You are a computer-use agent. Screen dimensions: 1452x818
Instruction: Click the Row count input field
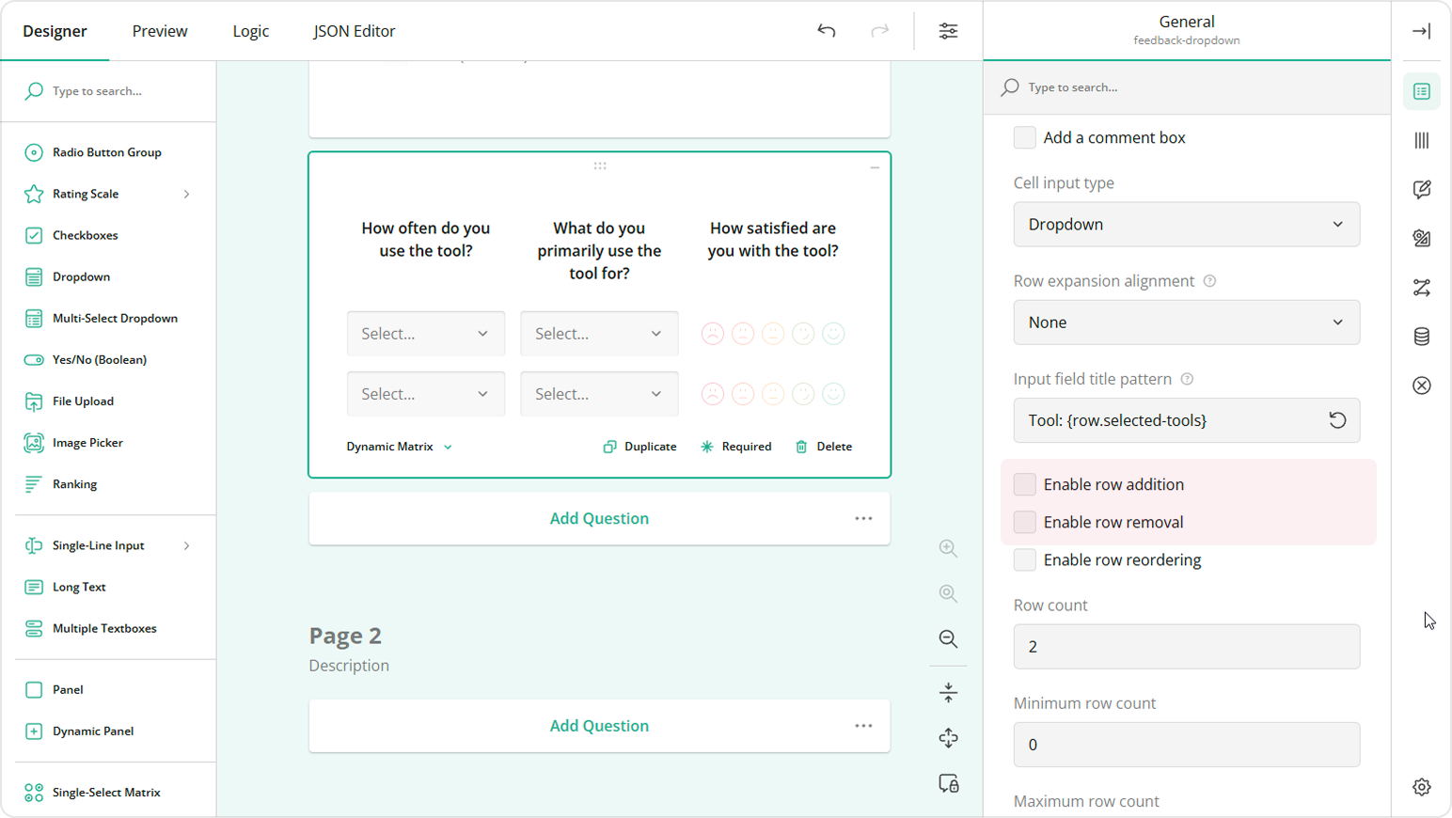(x=1186, y=647)
